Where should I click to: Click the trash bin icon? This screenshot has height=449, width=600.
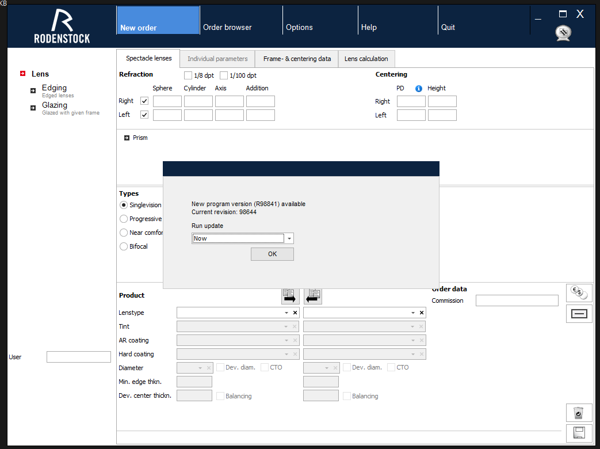click(579, 413)
